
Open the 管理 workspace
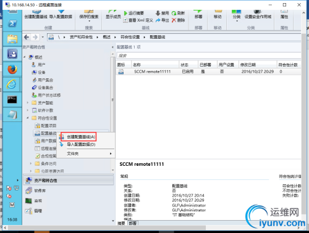tap(69, 211)
